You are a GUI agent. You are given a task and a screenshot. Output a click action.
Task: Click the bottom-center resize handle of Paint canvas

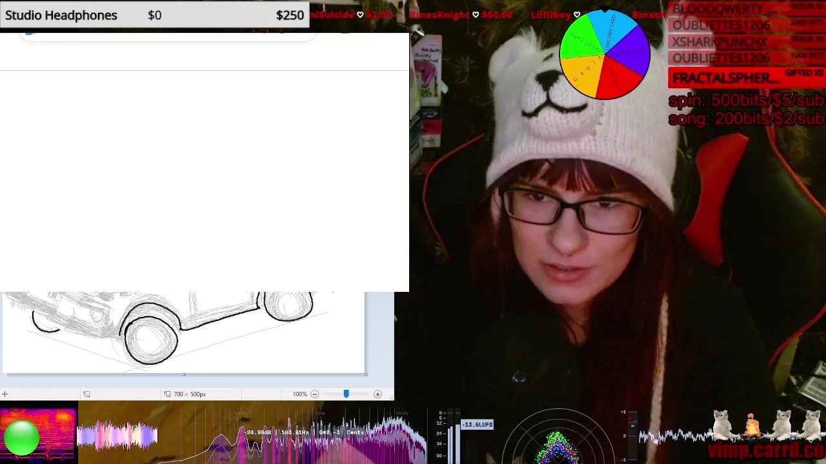pyautogui.click(x=183, y=374)
